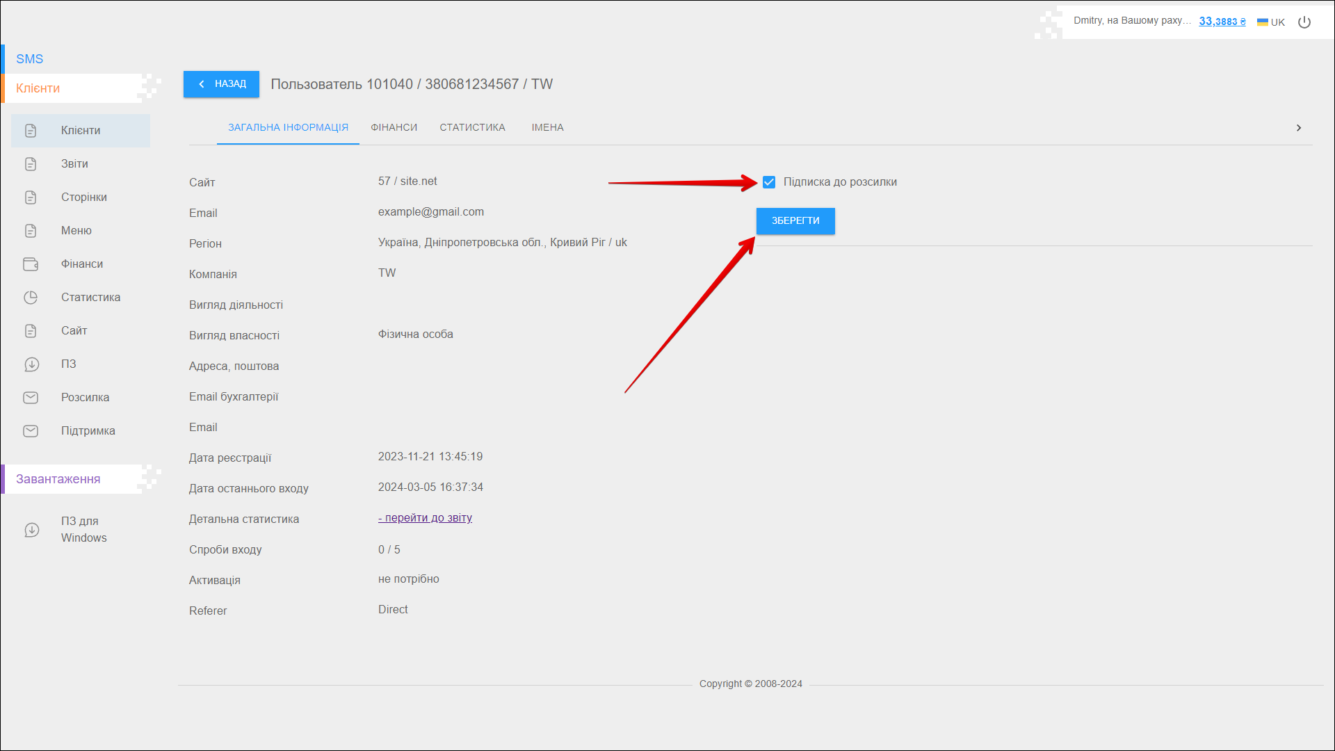Click the power logout icon
The image size is (1335, 751).
click(1304, 22)
